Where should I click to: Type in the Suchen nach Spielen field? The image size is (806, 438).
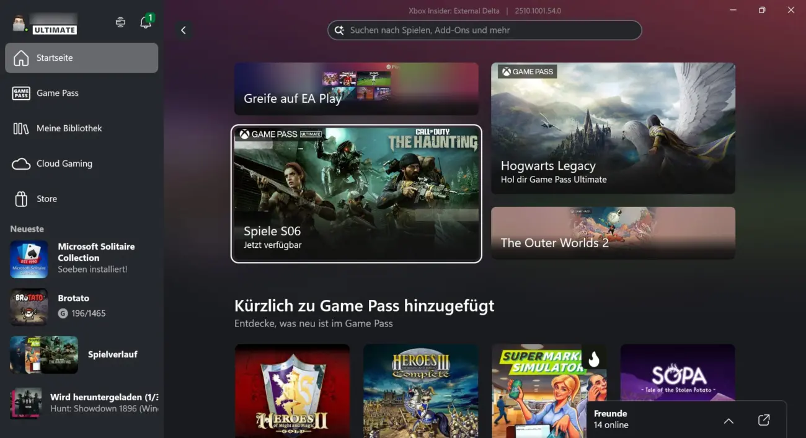click(490, 30)
